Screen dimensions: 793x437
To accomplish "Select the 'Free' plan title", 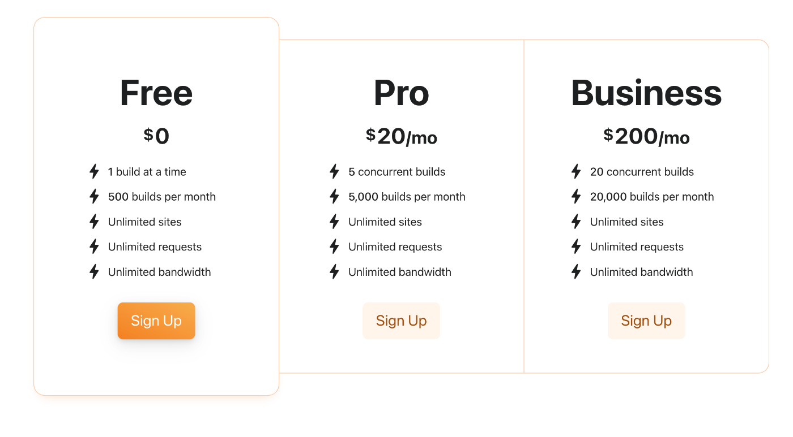I will (x=156, y=92).
